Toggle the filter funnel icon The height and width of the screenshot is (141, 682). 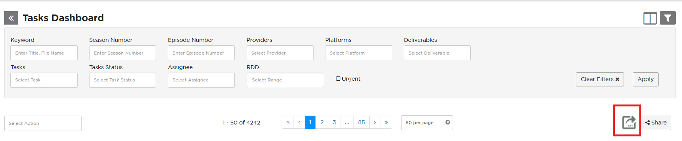point(668,18)
